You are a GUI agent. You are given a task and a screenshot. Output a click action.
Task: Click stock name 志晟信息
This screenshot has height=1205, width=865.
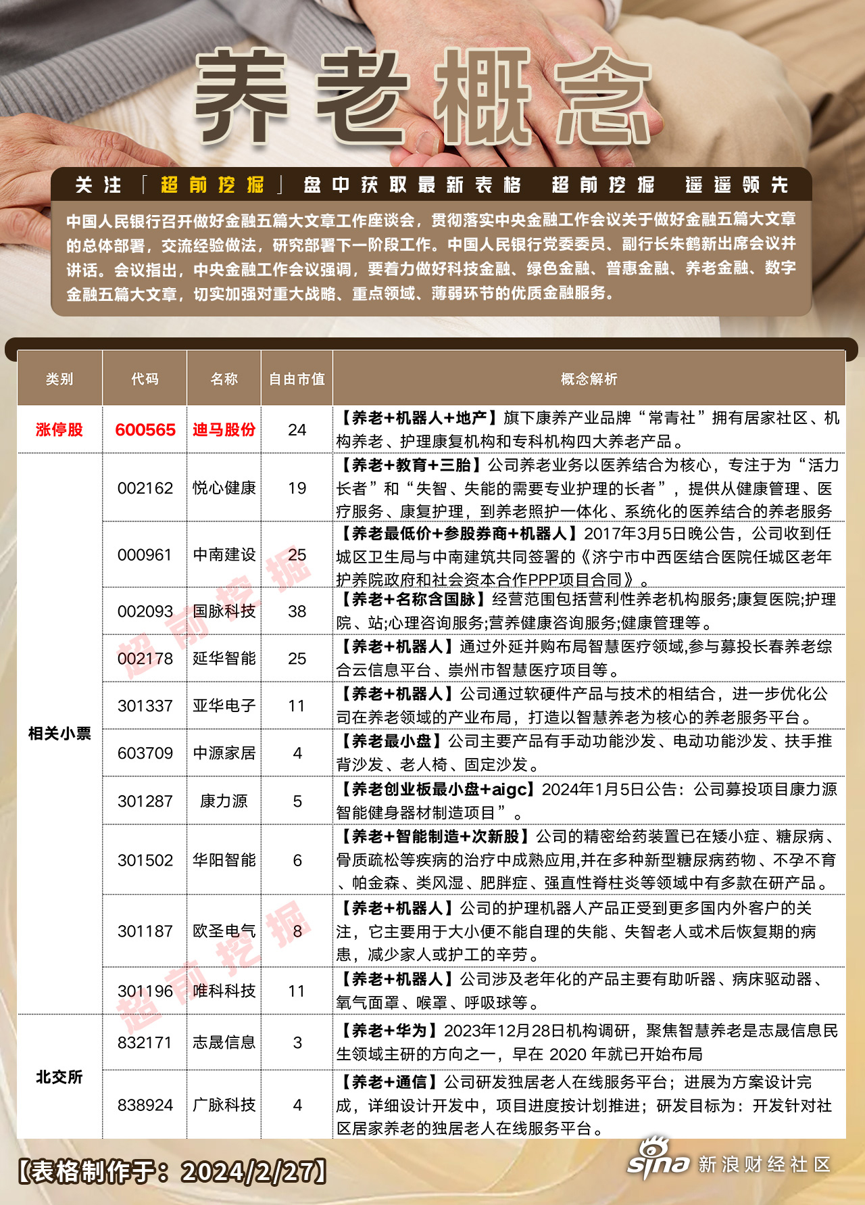click(x=224, y=1043)
